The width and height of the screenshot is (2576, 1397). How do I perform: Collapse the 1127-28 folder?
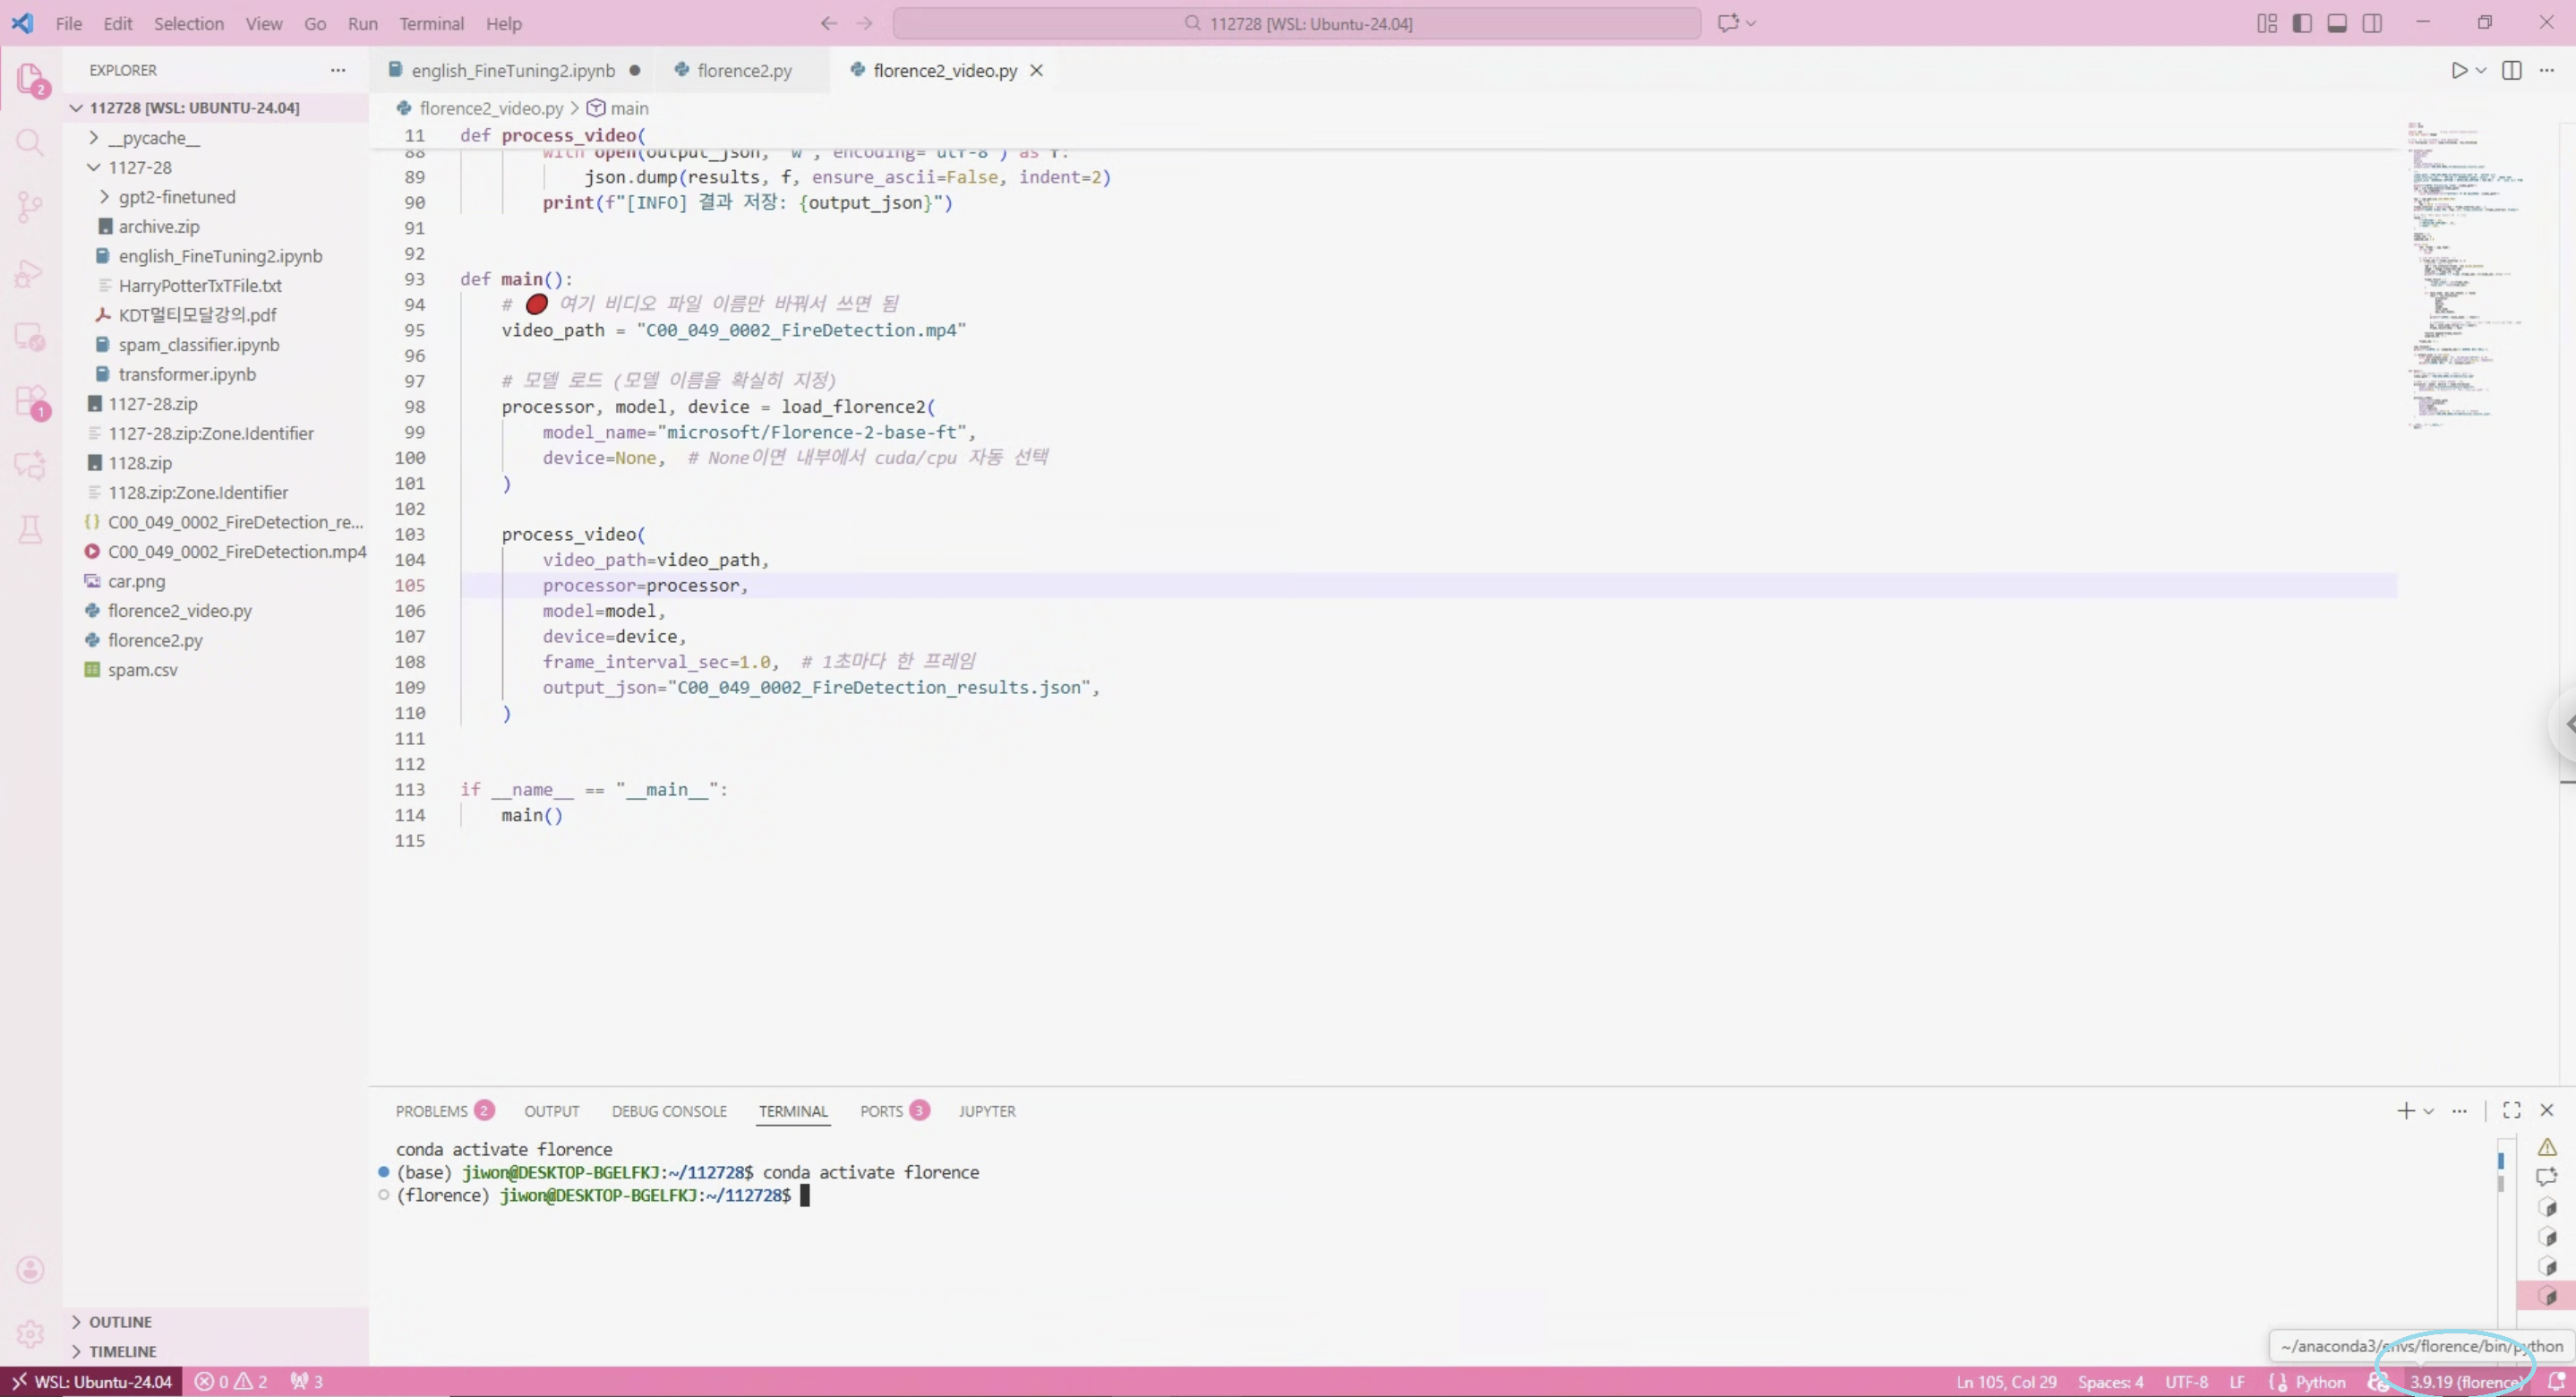pyautogui.click(x=140, y=167)
